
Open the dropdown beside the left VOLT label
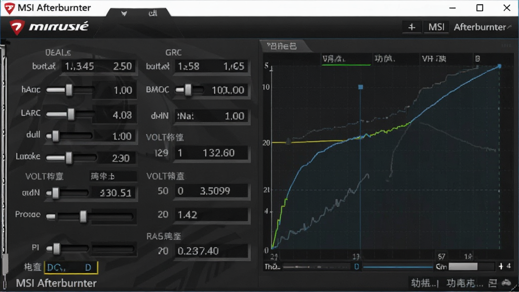[113, 176]
